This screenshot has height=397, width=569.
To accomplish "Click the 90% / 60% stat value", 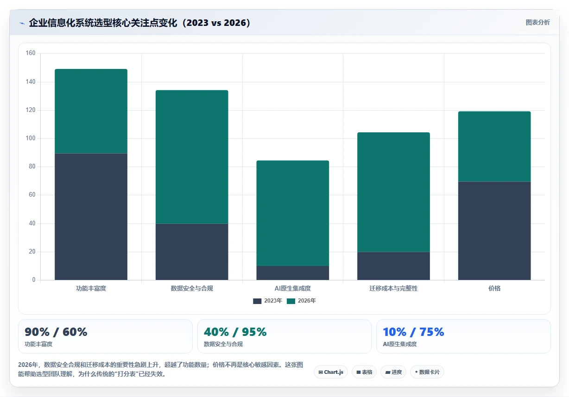I will coord(56,332).
